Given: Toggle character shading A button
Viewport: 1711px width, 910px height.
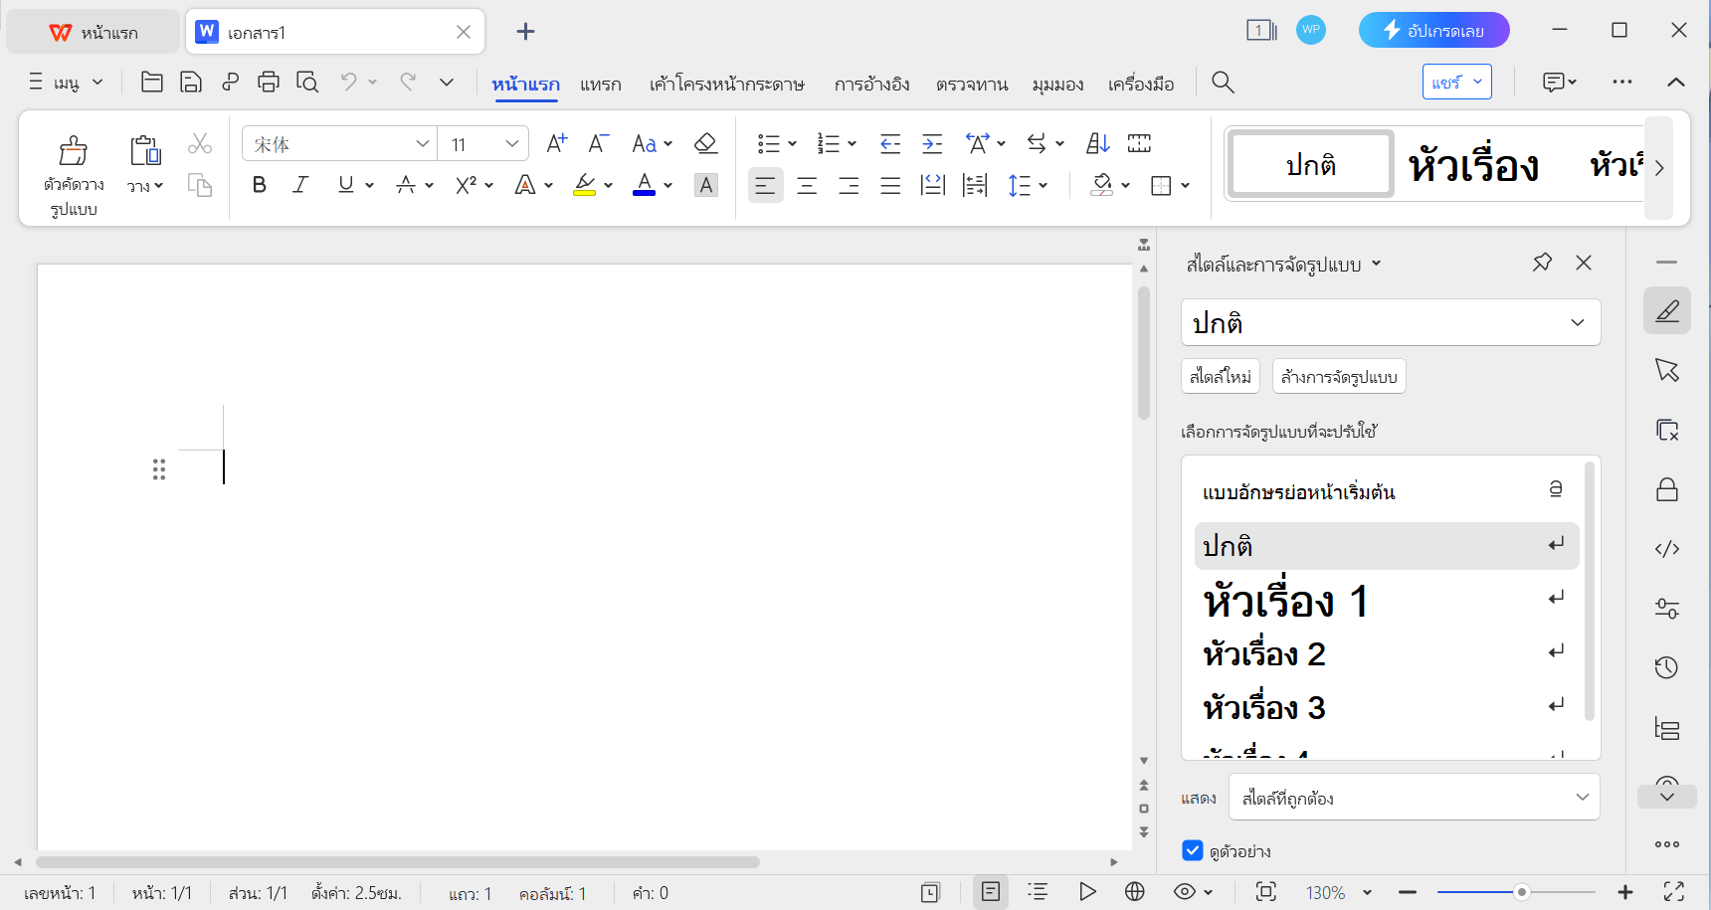Looking at the screenshot, I should coord(706,185).
